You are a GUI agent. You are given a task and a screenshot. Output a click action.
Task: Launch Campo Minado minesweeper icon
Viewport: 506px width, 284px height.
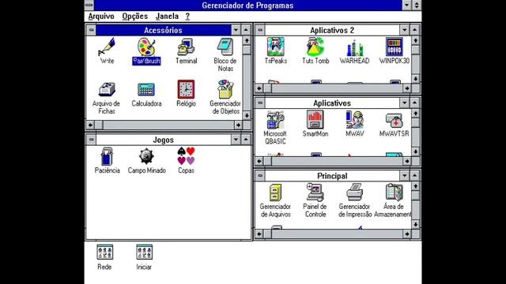tap(146, 156)
